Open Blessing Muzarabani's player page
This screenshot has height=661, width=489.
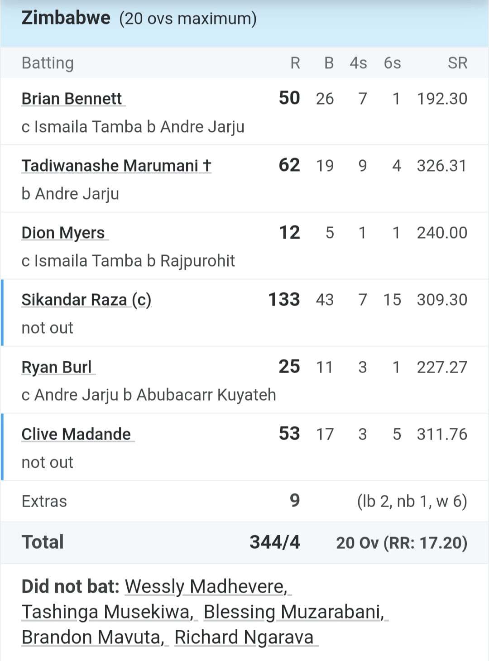point(294,612)
